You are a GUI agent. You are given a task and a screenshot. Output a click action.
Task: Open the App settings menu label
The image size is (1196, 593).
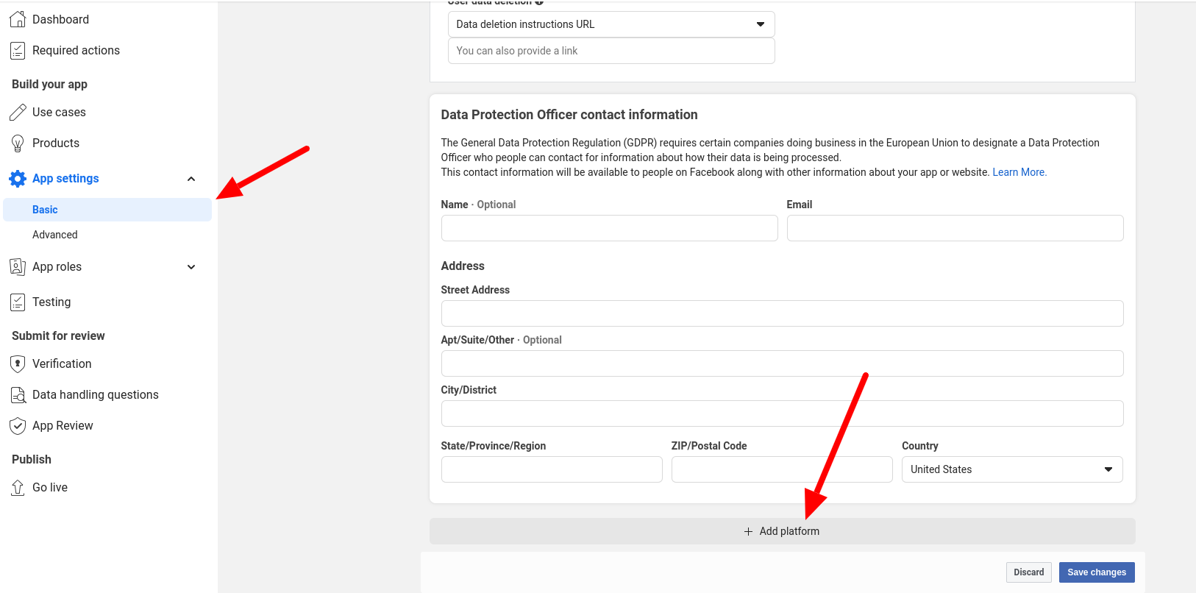65,178
